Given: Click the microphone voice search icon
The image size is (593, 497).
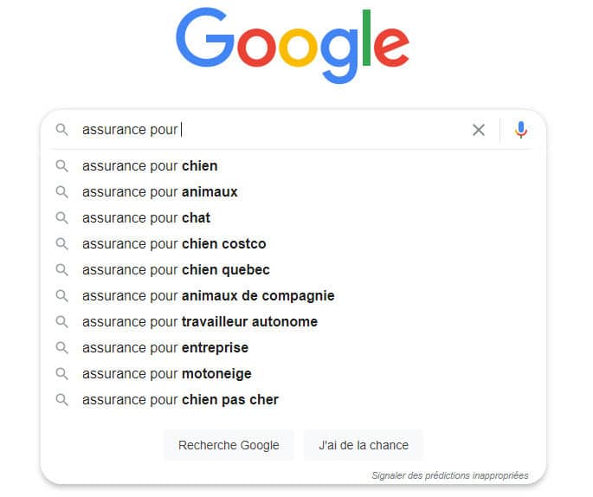Looking at the screenshot, I should [x=520, y=130].
